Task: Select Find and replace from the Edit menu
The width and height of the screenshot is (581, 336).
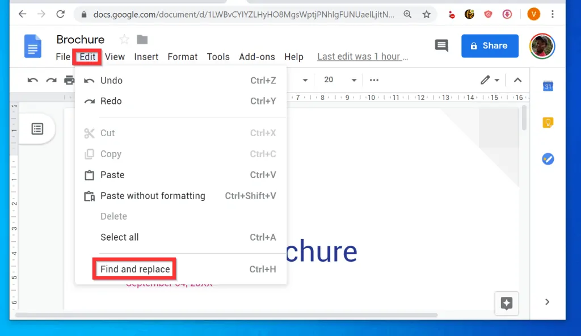Action: point(134,269)
